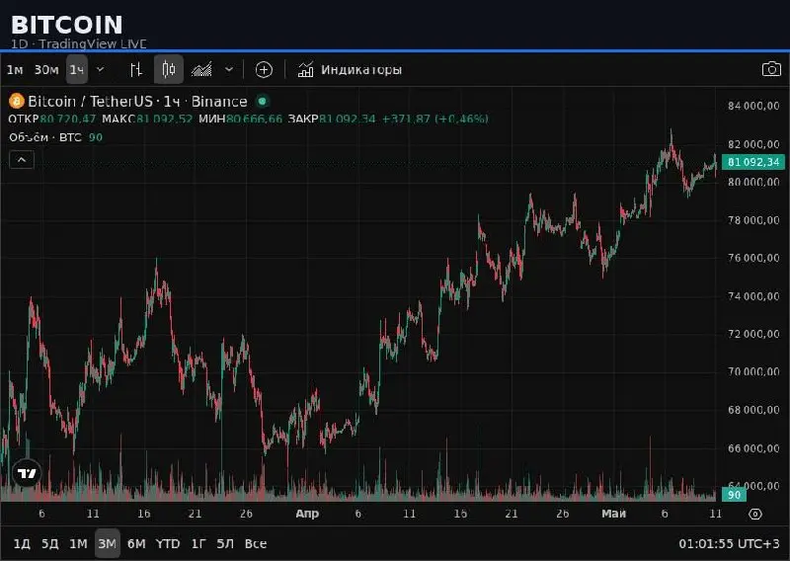
Task: Switch to the 30м timeframe
Action: click(45, 69)
